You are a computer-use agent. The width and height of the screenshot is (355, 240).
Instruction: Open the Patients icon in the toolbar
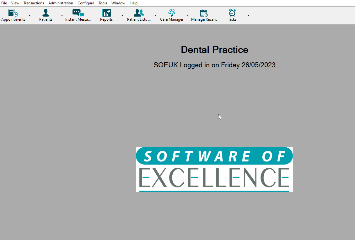coord(46,13)
